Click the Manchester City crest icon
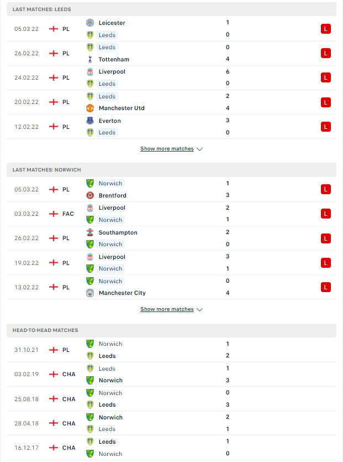This screenshot has width=343, height=462. pyautogui.click(x=90, y=293)
